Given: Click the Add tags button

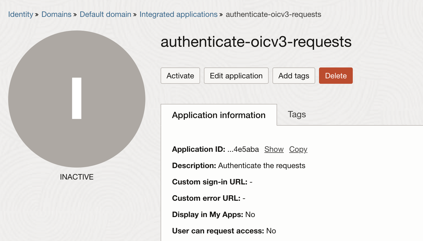Looking at the screenshot, I should coord(293,76).
